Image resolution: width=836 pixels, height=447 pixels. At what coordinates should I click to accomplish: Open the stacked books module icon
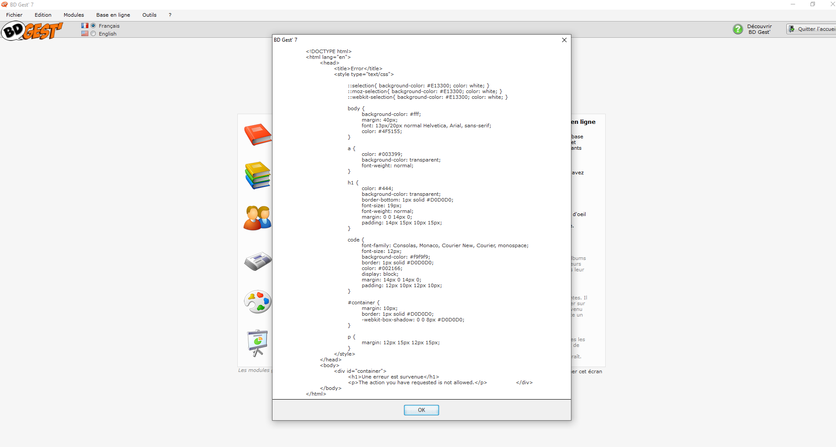coord(258,175)
